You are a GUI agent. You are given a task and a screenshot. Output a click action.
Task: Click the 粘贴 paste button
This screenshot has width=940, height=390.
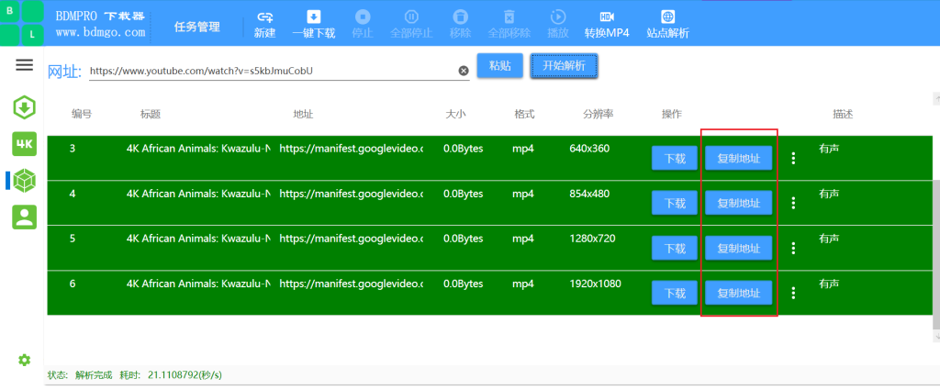click(500, 66)
